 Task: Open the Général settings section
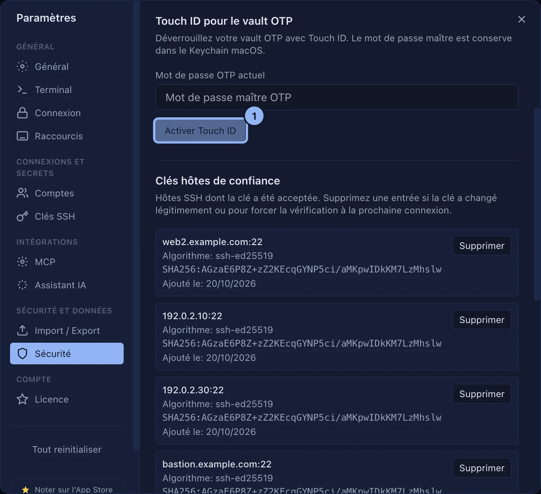click(67, 66)
